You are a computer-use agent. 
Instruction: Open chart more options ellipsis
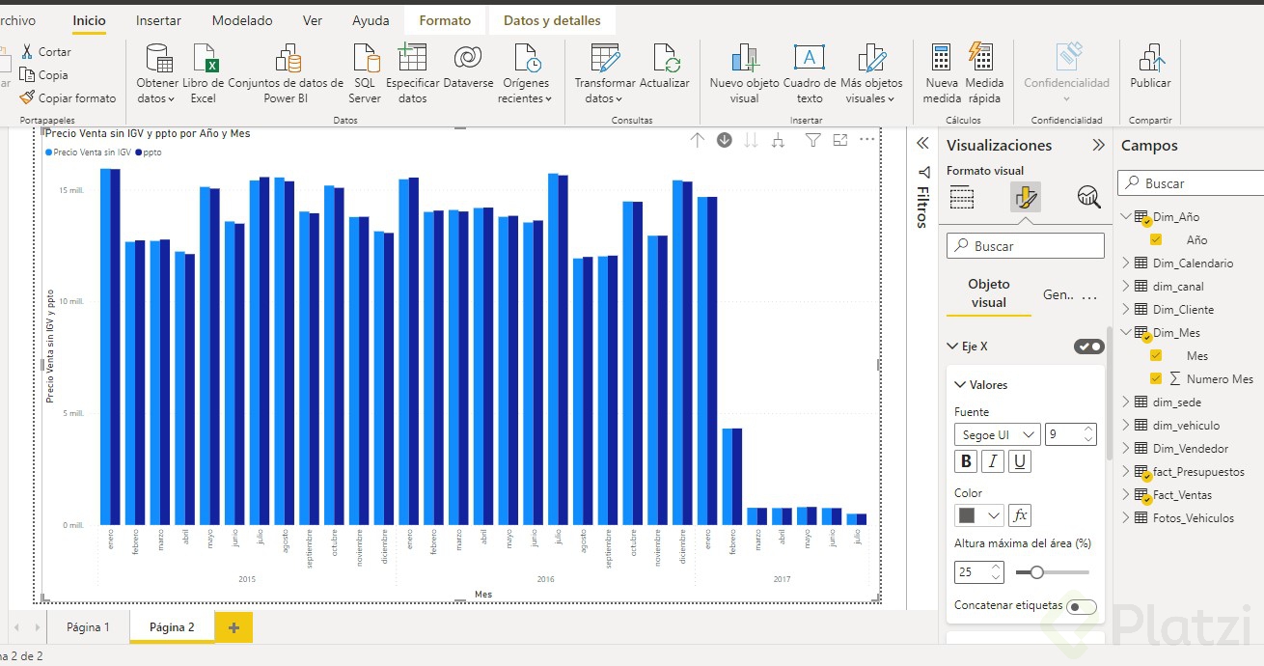pos(866,140)
